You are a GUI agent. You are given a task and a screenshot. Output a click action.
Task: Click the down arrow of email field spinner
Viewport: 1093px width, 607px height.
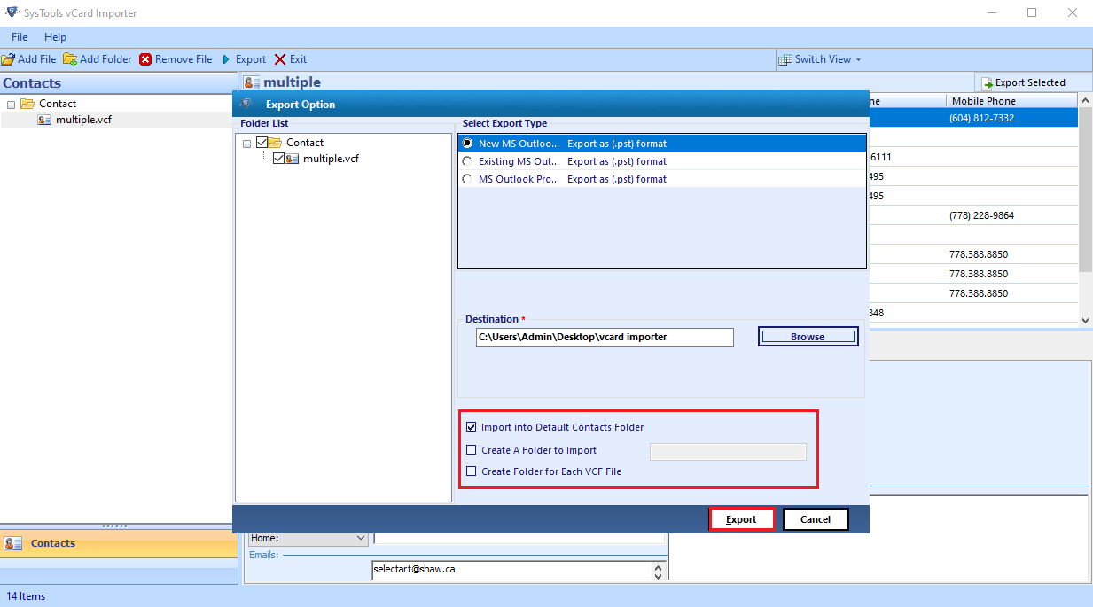658,576
